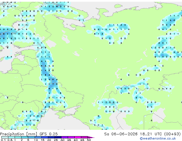
Task: Click the '50' legend value
Action: pos(89,140)
